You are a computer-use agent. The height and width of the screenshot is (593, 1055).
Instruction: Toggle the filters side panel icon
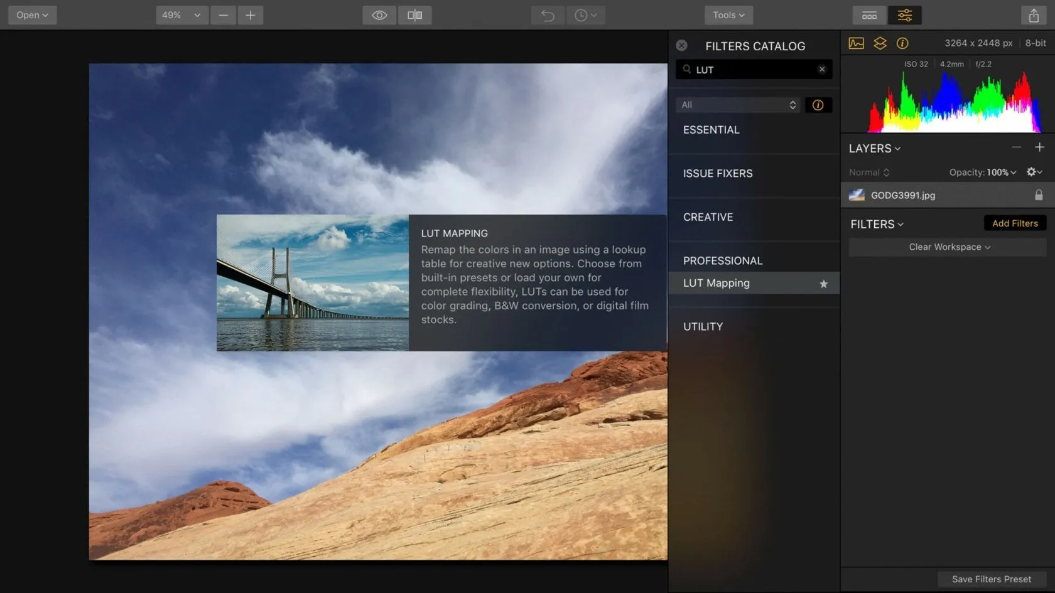coord(904,15)
